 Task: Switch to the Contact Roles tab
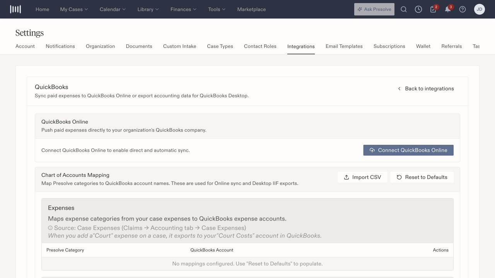(260, 46)
